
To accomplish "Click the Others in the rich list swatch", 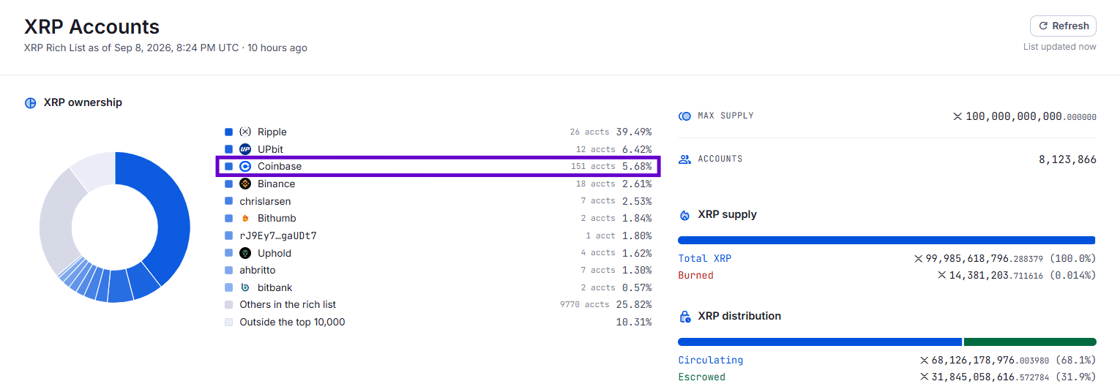I will coord(228,304).
